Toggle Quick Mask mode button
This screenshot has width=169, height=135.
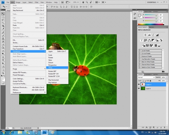[3, 83]
